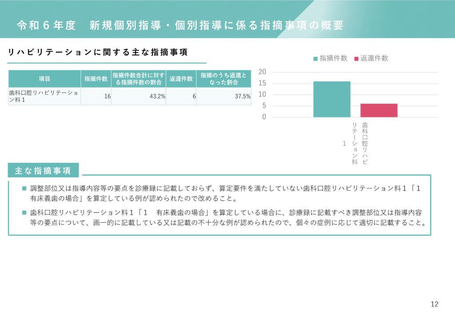
Task: Click the y-axis label 10
Action: pyautogui.click(x=262, y=95)
